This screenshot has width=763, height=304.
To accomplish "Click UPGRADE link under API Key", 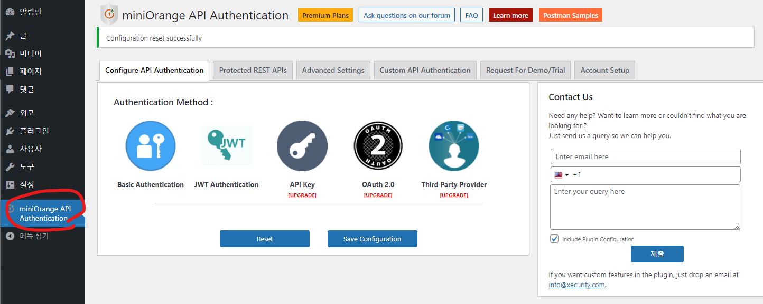I will tap(302, 195).
